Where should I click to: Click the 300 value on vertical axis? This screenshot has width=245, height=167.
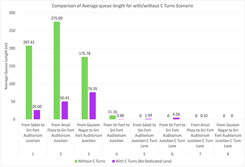12,13
